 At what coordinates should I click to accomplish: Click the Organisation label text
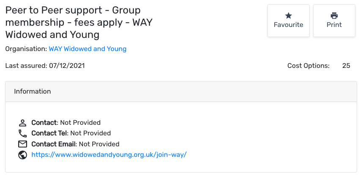point(25,49)
